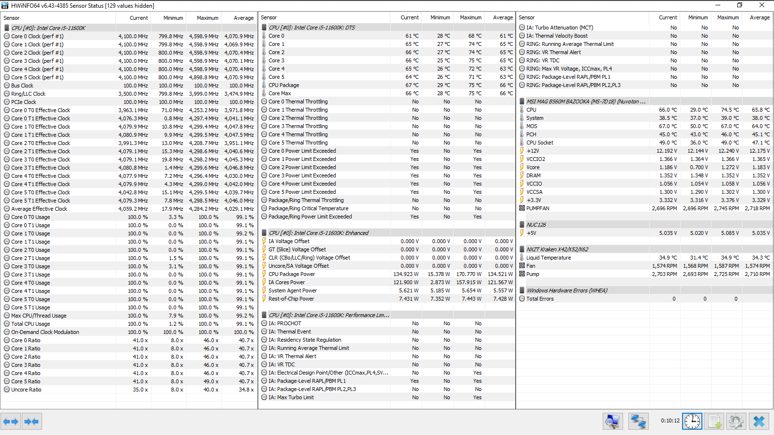Viewport: 774px width, 435px height.
Task: Select the NUC126 sensor group header
Action: (536, 225)
